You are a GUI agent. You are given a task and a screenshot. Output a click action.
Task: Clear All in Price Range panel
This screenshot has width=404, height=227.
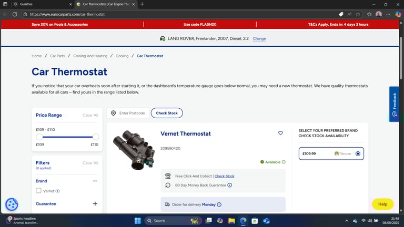point(90,115)
